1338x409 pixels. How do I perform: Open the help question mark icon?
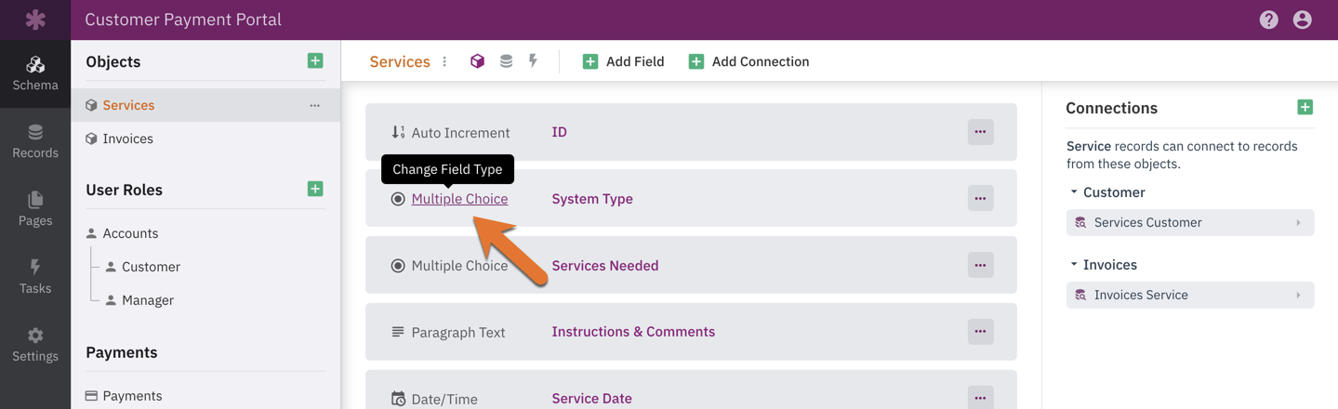tap(1268, 20)
